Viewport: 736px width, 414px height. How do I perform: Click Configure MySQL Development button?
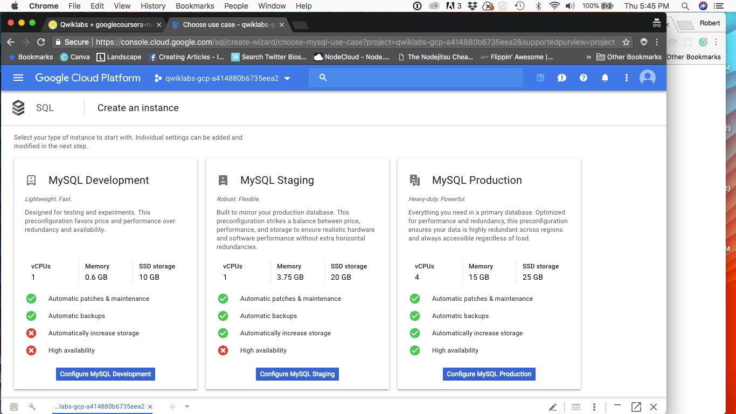tap(106, 374)
